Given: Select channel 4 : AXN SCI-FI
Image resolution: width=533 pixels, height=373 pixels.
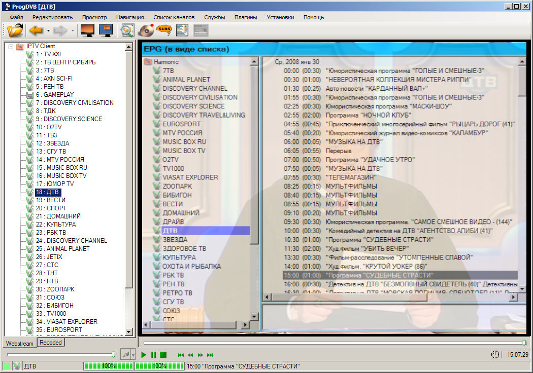Looking at the screenshot, I should pyautogui.click(x=54, y=79).
